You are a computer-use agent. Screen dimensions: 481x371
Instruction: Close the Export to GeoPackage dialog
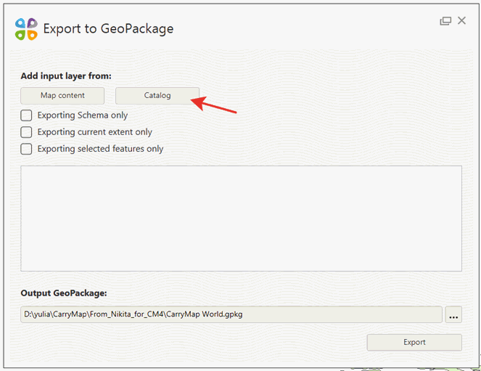pyautogui.click(x=461, y=20)
